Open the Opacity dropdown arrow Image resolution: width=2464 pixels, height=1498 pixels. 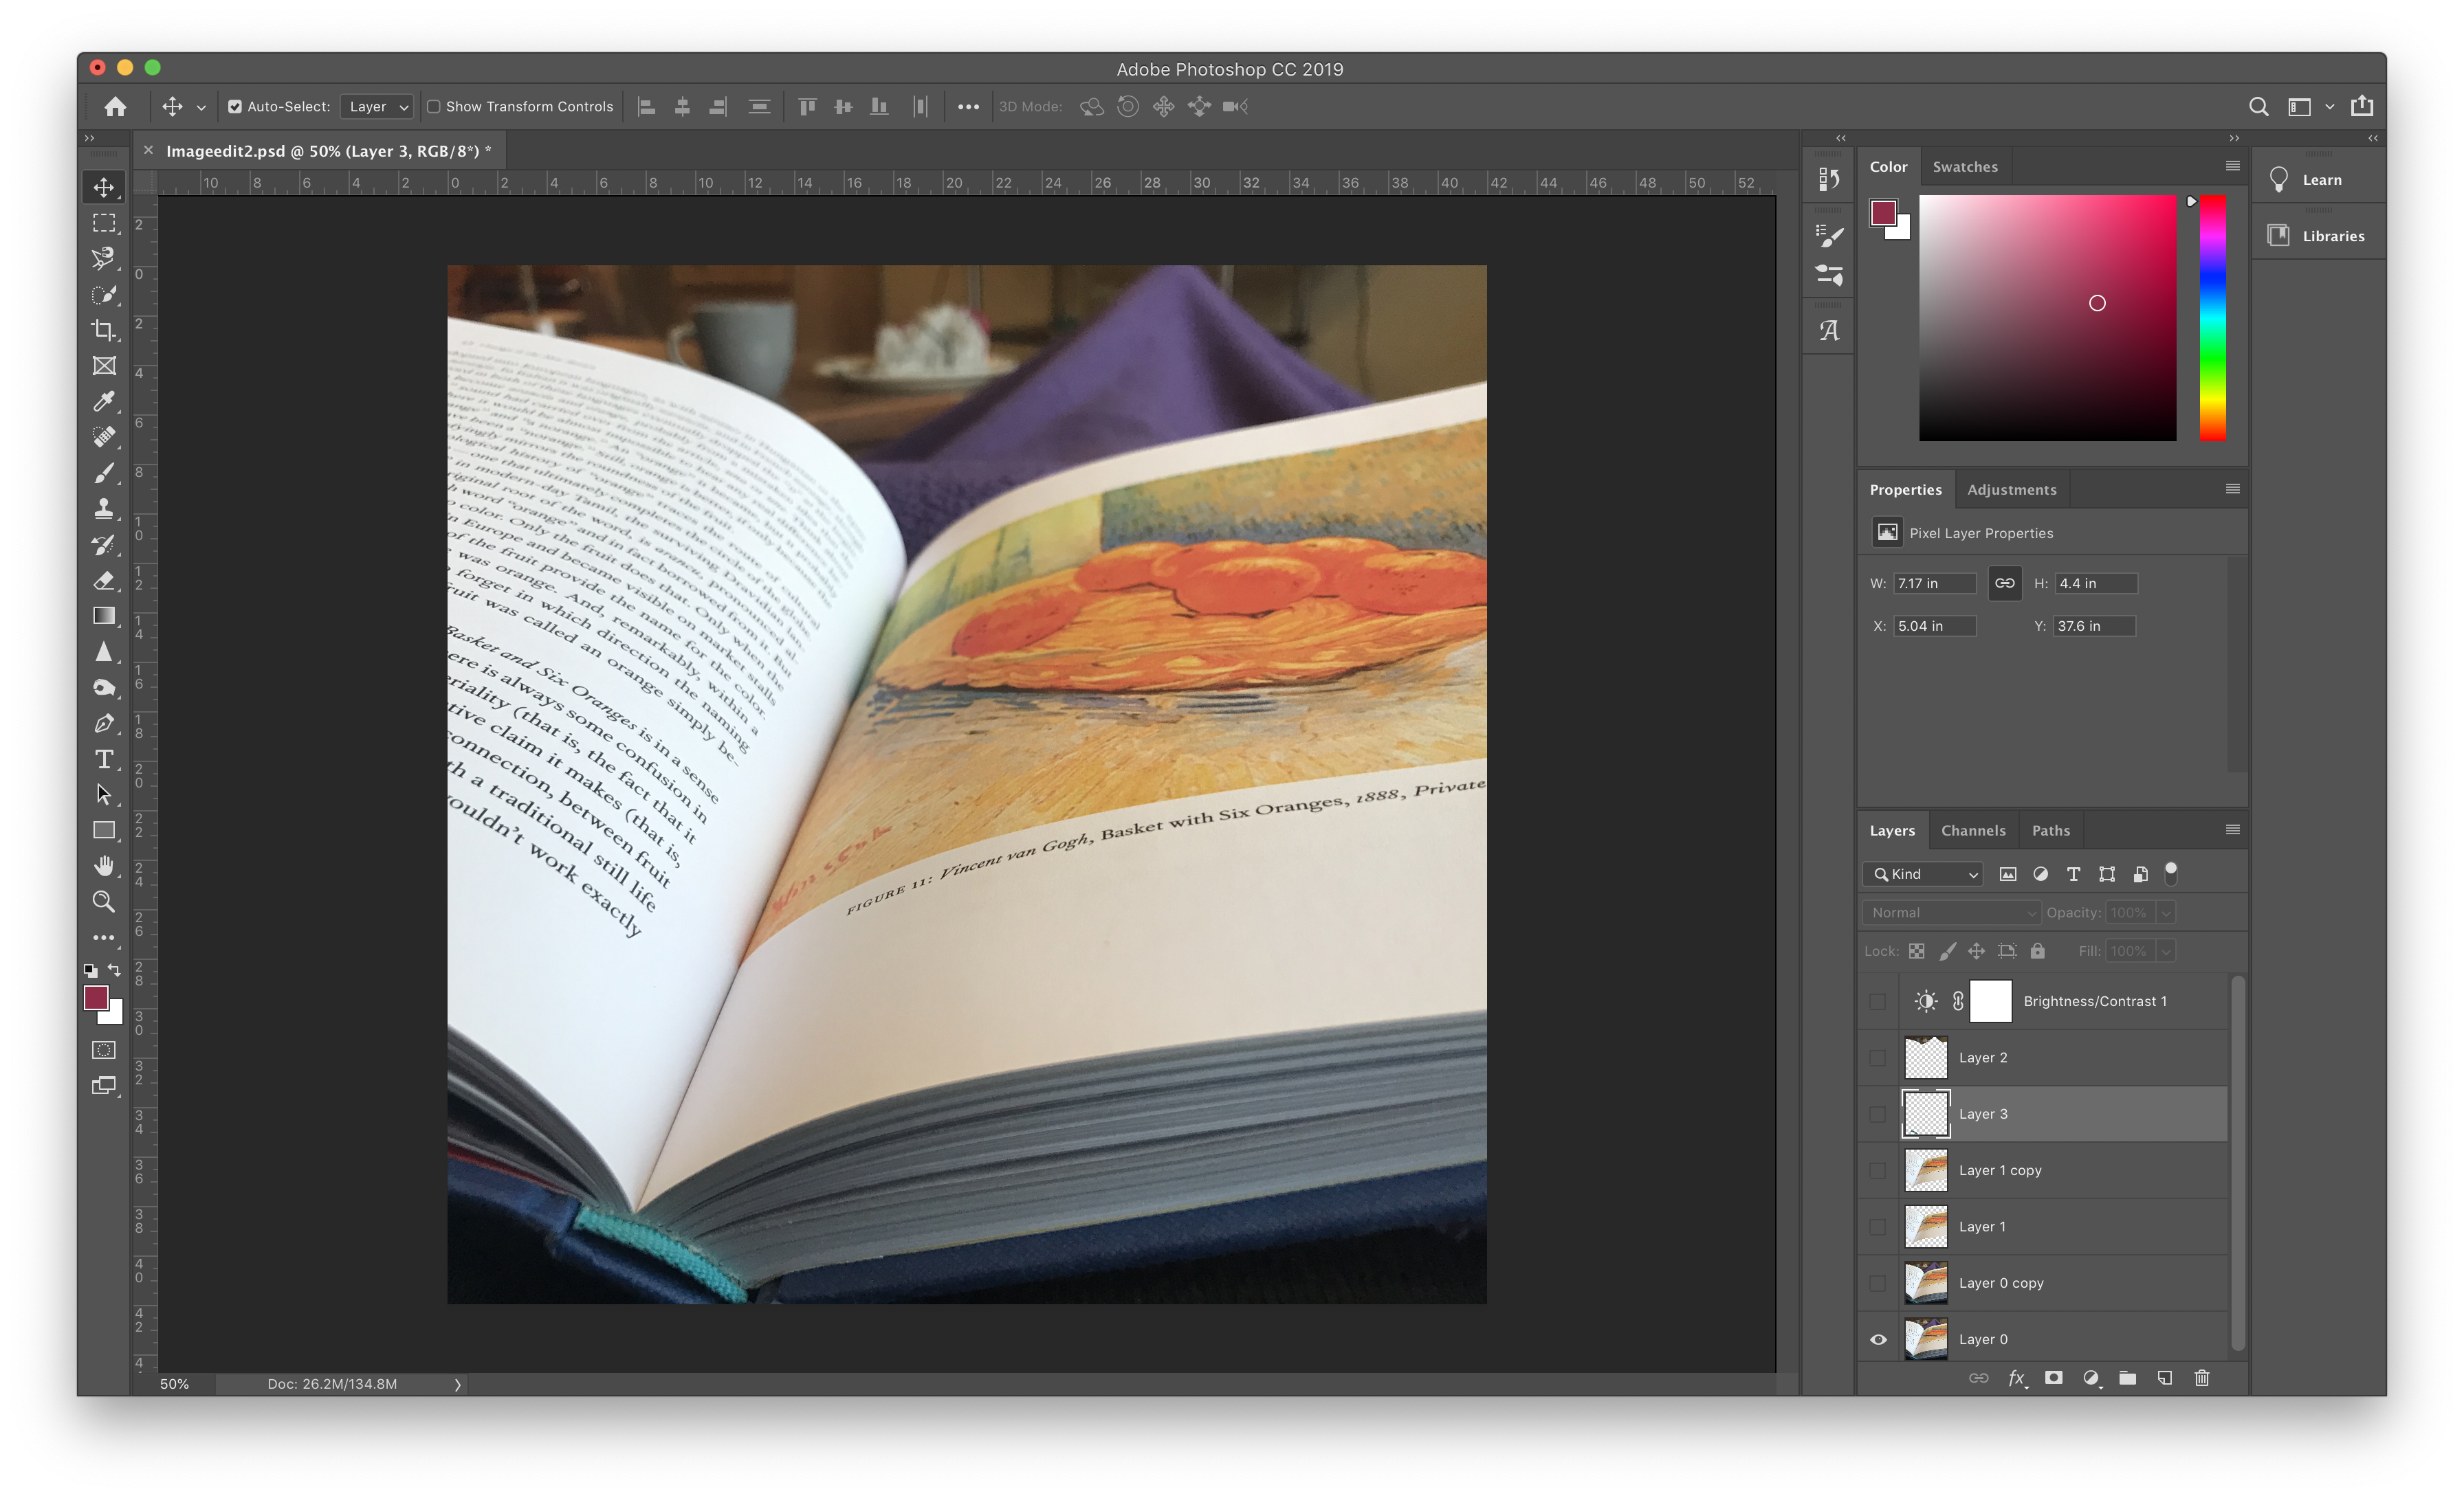point(2165,913)
